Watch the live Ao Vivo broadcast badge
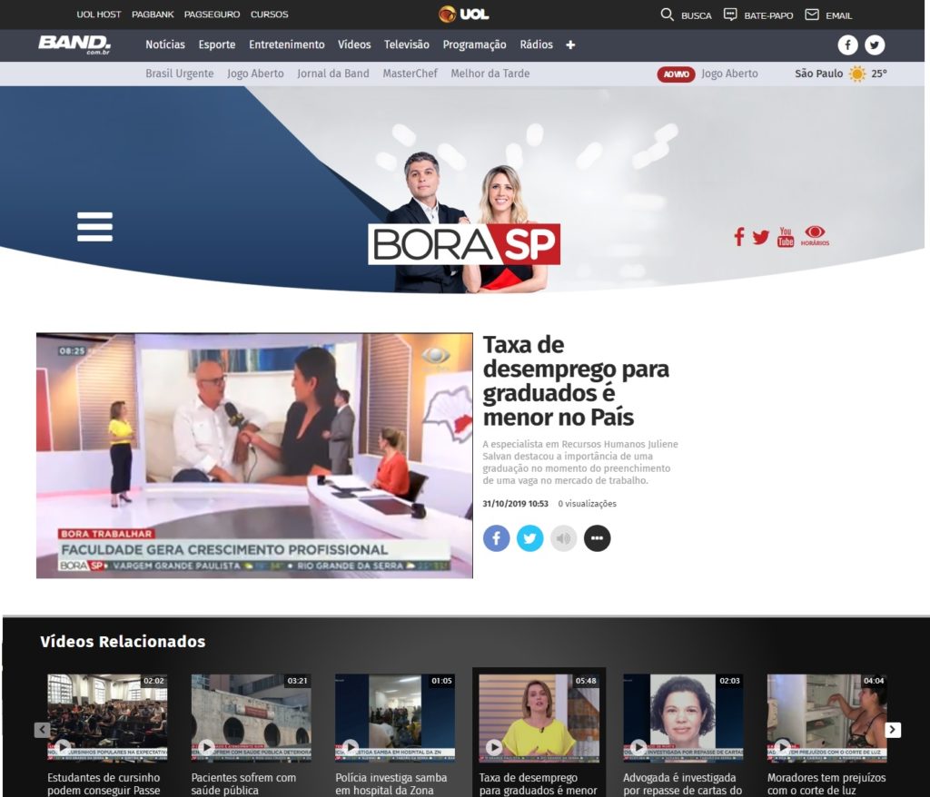 676,74
